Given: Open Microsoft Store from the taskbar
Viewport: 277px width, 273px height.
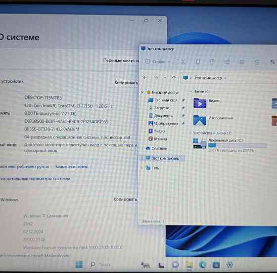Looking at the screenshot, I should click(x=216, y=265).
